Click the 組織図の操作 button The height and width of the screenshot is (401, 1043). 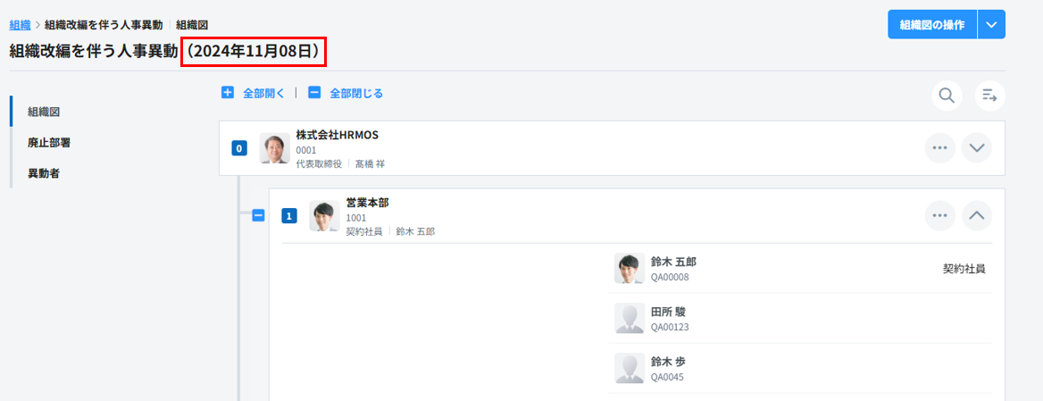coord(931,25)
